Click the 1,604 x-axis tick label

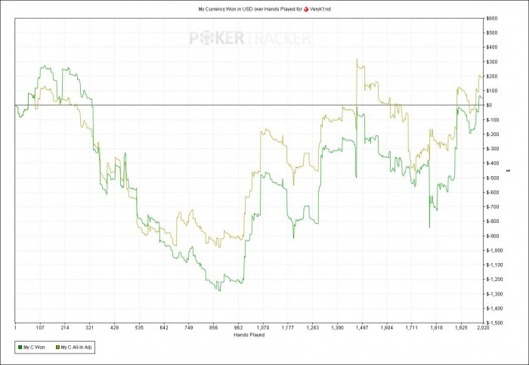point(387,327)
